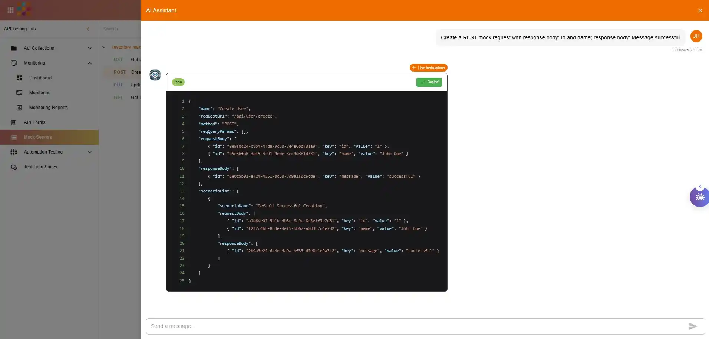Image resolution: width=709 pixels, height=339 pixels.
Task: Expand the Automation Testing section
Action: 90,152
